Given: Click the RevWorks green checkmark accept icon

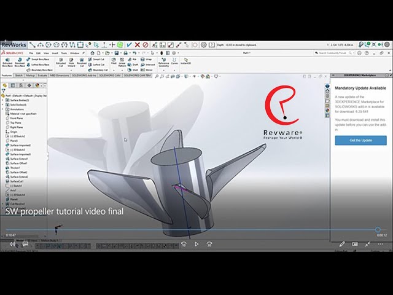Looking at the screenshot, I should click(x=129, y=45).
